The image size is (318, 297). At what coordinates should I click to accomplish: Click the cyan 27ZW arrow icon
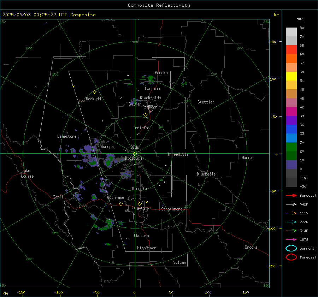(291, 222)
